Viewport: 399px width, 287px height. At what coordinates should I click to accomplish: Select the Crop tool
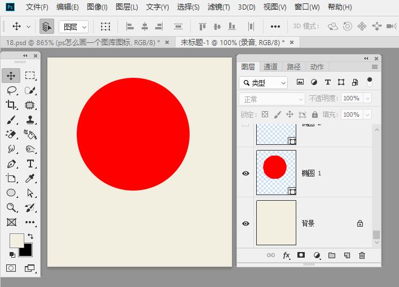point(11,105)
